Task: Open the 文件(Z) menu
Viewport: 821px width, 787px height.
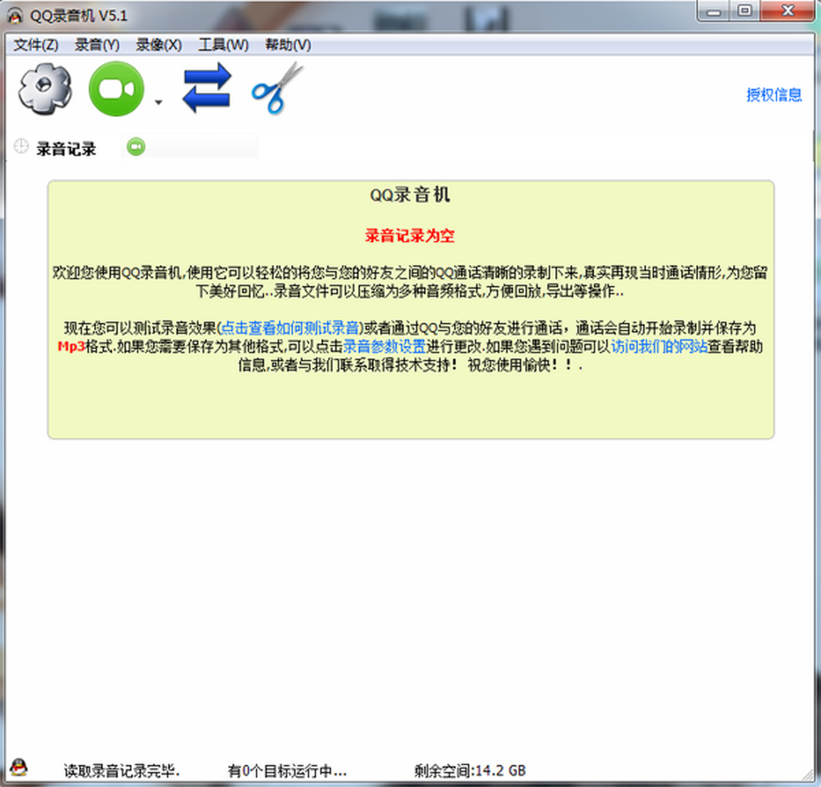Action: tap(36, 44)
